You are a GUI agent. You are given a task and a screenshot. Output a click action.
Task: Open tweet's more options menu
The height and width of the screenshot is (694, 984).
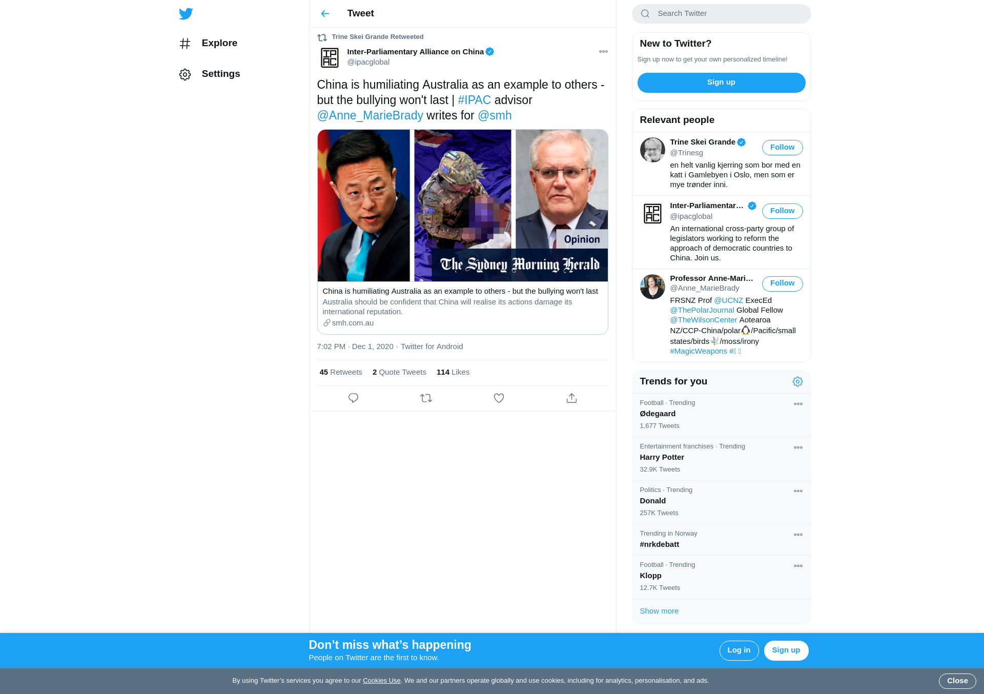[x=603, y=52]
